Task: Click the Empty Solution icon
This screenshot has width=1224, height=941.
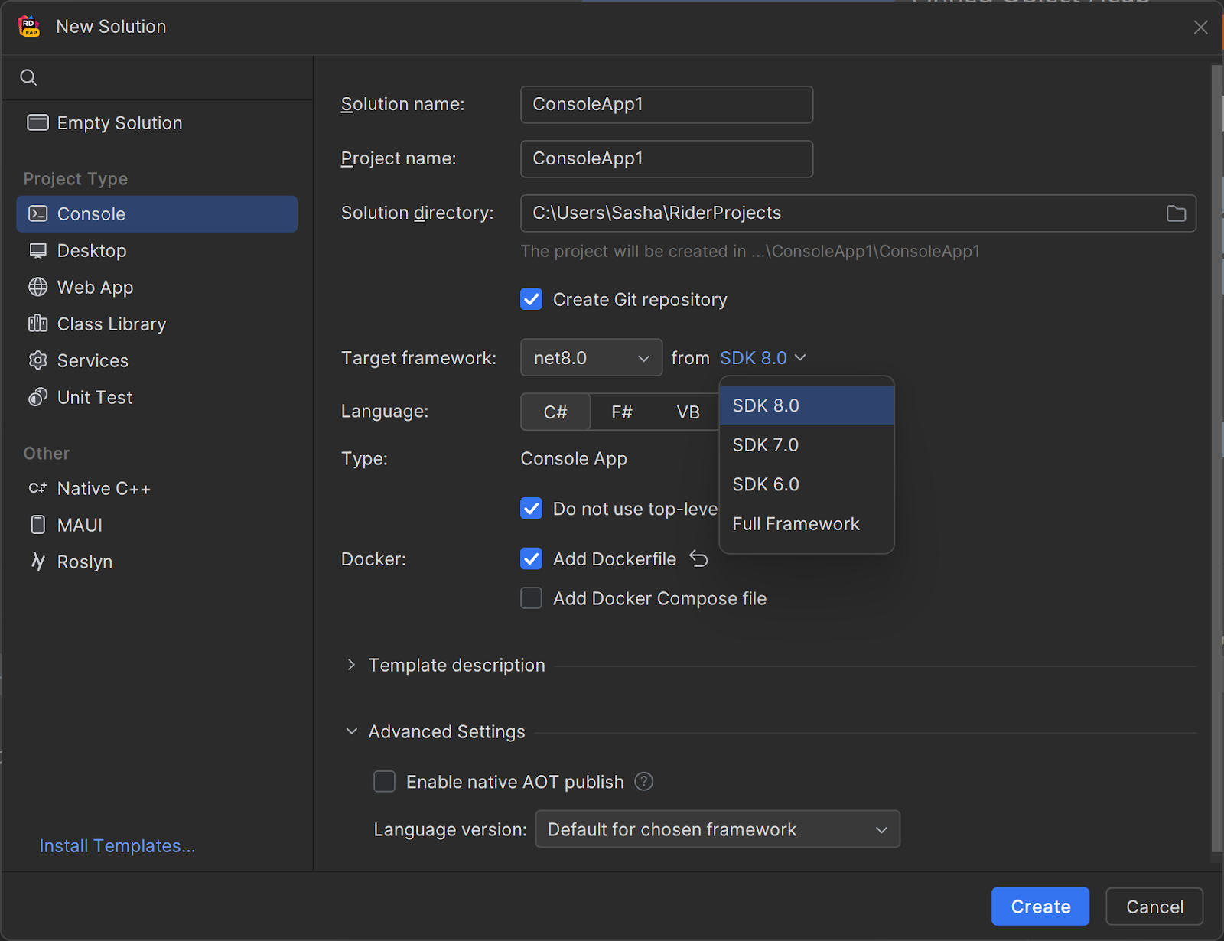Action: pyautogui.click(x=37, y=122)
